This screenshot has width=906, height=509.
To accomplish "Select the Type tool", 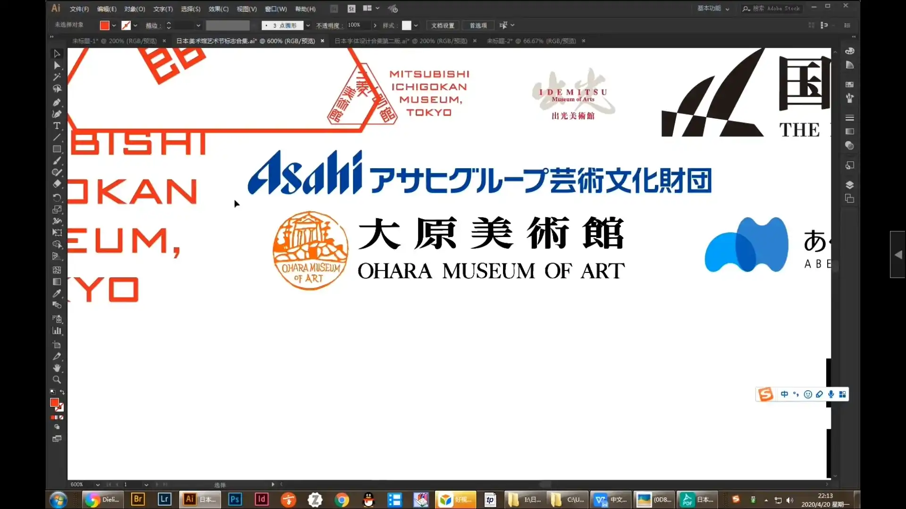I will pos(57,126).
